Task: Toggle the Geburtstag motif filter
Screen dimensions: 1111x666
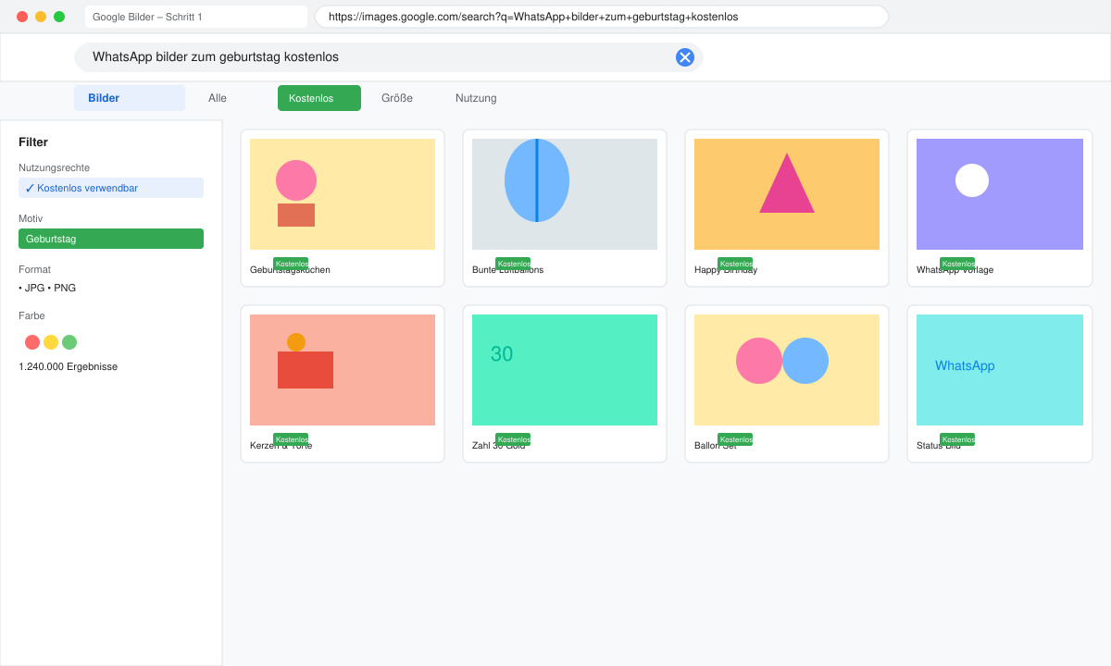Action: (111, 239)
